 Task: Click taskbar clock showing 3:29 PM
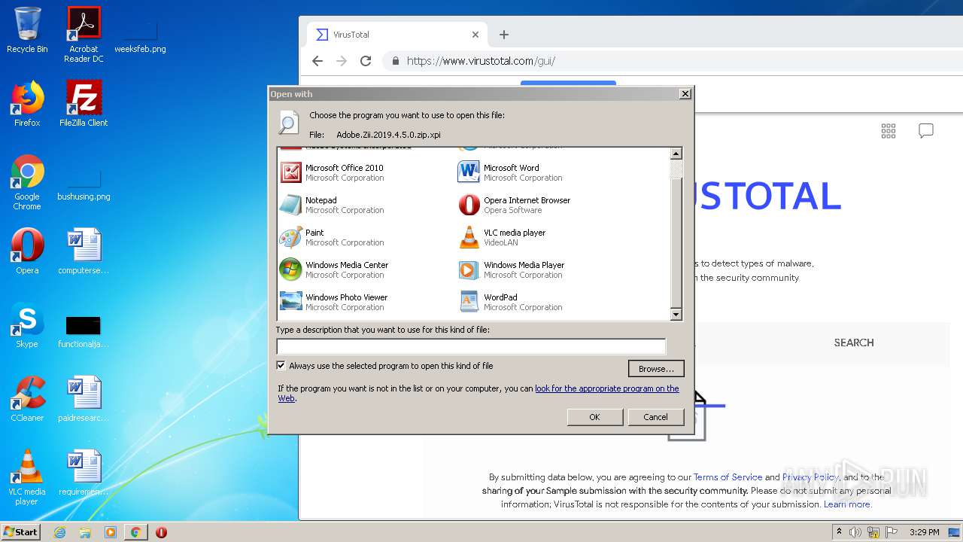[924, 532]
